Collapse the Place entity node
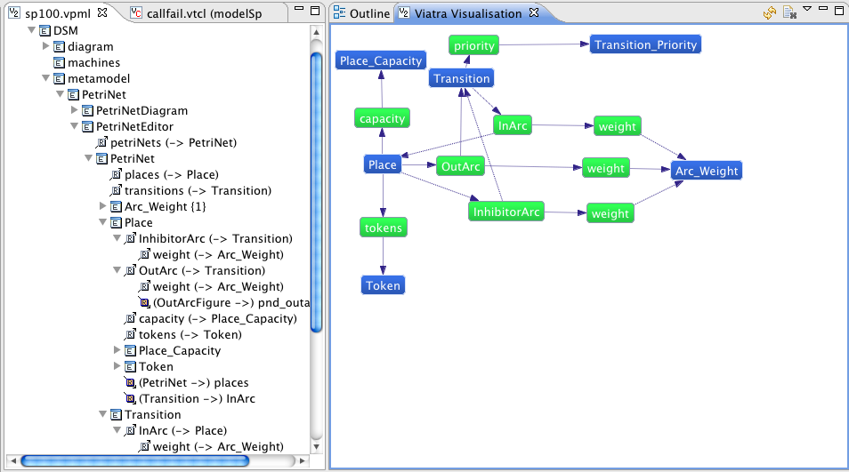Screen dimensions: 849x472 (103, 222)
